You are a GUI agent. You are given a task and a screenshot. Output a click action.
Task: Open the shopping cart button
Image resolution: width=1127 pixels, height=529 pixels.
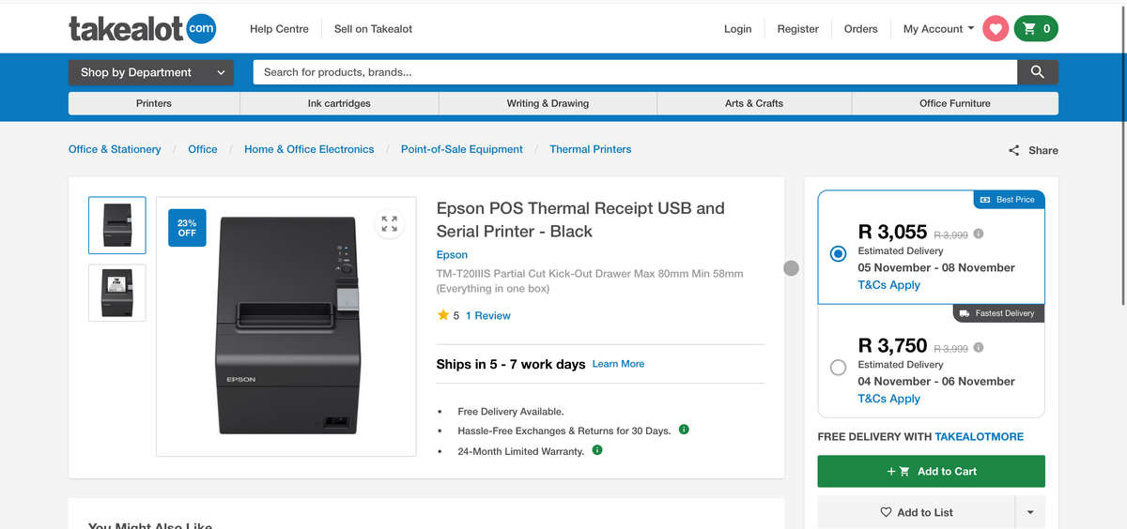click(1036, 29)
